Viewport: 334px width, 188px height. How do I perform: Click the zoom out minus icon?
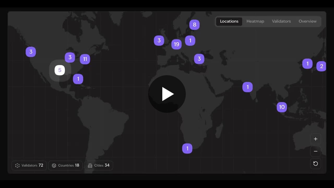[315, 151]
